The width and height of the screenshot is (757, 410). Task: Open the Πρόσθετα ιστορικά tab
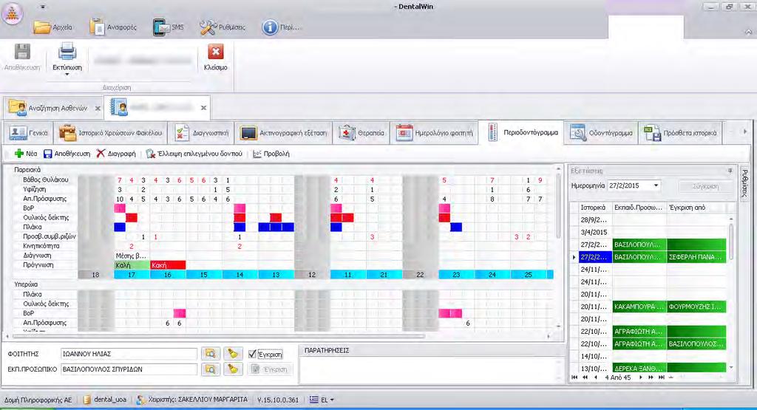pyautogui.click(x=680, y=133)
